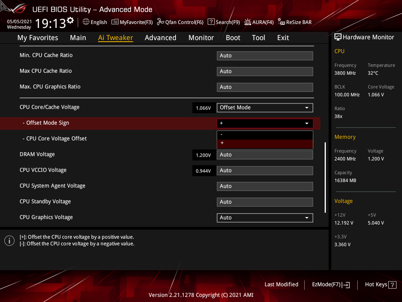The image size is (402, 302).
Task: Click the Last Modified button
Action: (281, 285)
